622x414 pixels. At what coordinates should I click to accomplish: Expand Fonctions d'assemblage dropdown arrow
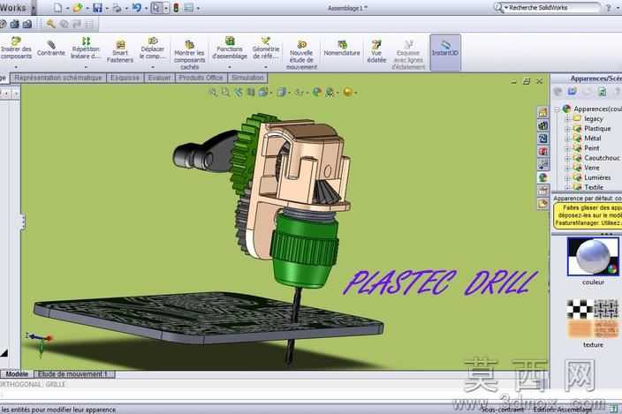point(230,66)
